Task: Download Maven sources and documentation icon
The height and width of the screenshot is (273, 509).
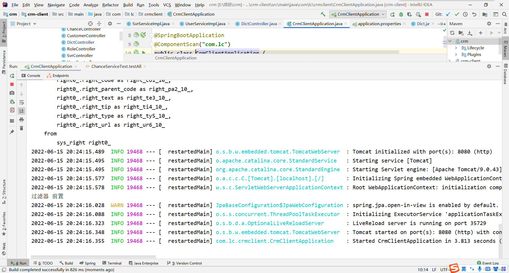Action: pos(470,33)
